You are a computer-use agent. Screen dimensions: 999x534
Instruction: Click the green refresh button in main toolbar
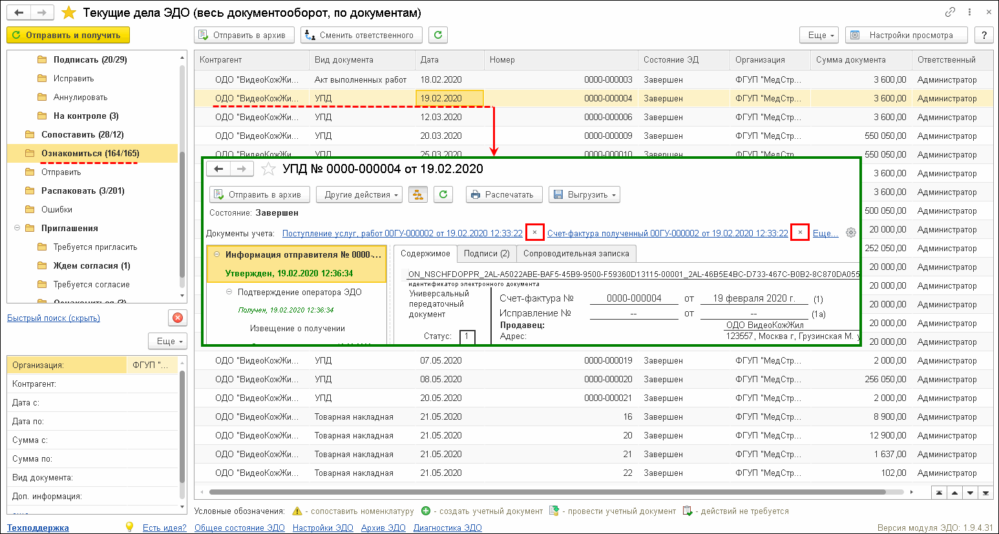pyautogui.click(x=438, y=35)
